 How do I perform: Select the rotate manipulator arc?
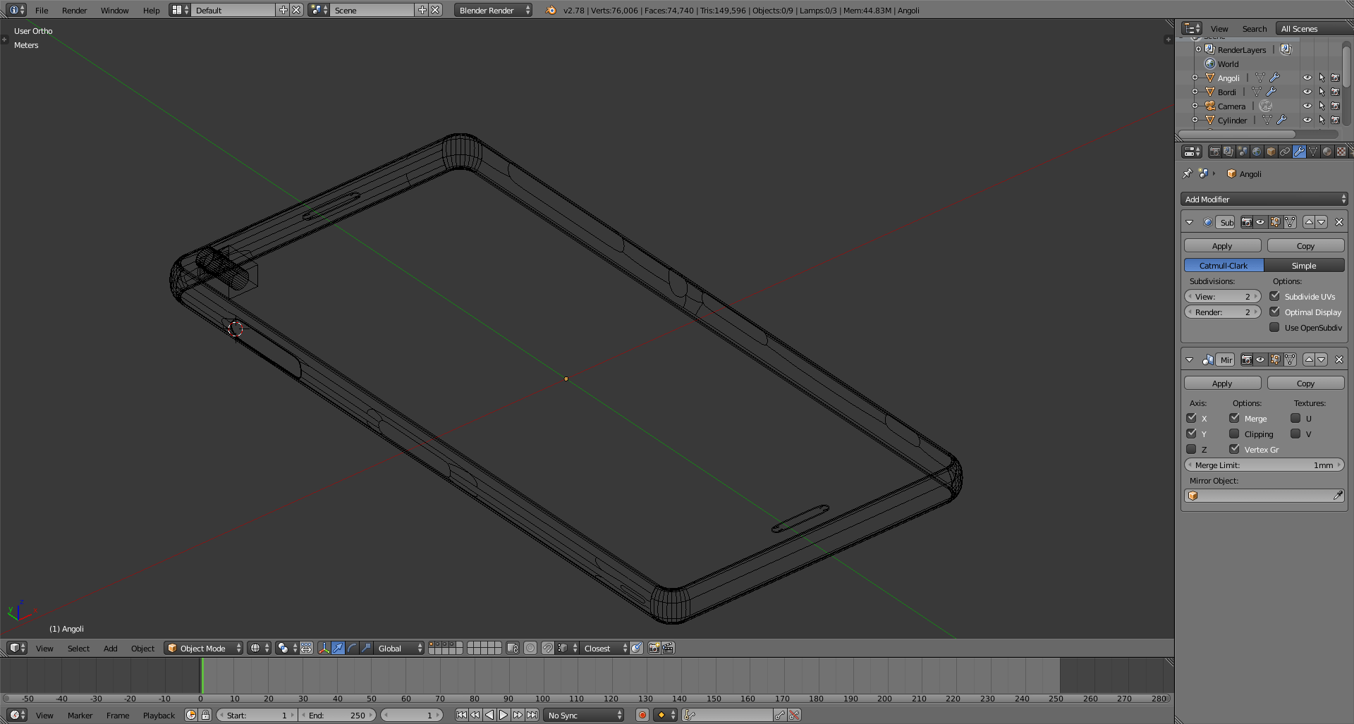[x=352, y=648]
